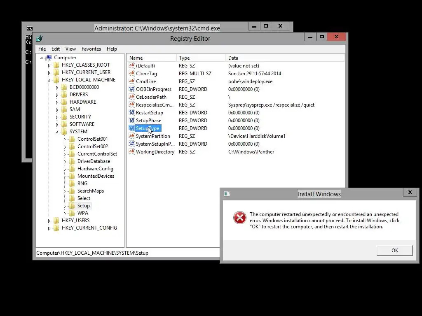
Task: Click the SetupPhase DWORD icon
Action: 131,120
